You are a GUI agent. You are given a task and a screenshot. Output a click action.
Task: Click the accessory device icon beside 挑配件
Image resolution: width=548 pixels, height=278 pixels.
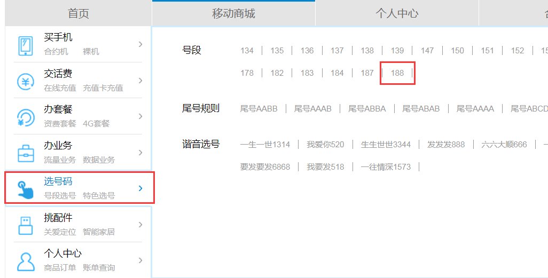[26, 226]
